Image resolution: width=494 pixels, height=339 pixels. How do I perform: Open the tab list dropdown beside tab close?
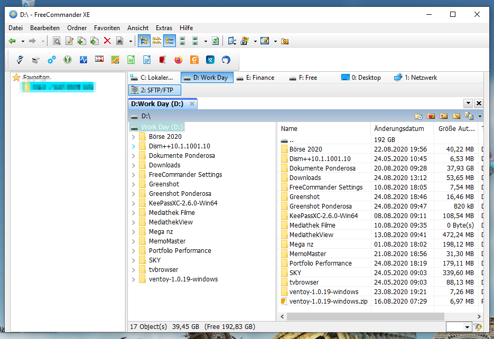(468, 103)
